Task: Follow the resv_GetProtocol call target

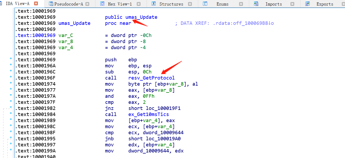Action: 151,78
